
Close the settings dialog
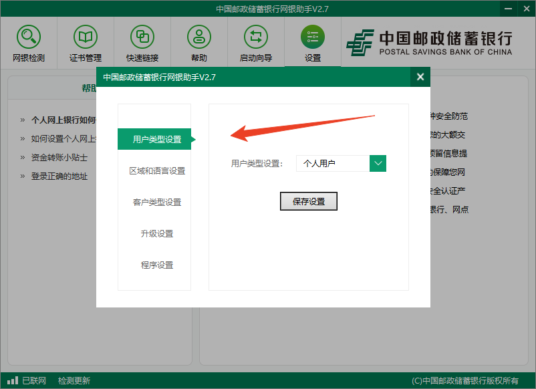coord(420,77)
